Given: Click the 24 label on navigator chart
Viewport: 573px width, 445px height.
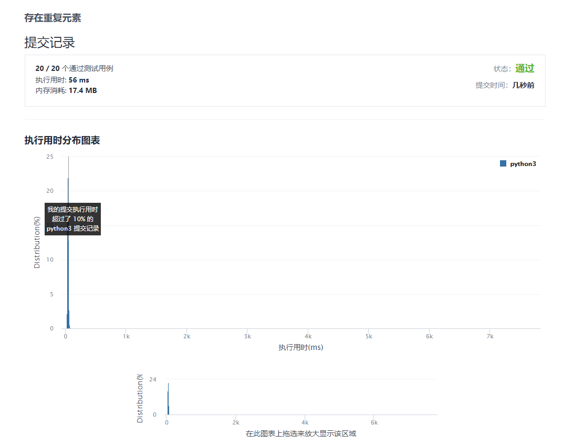Looking at the screenshot, I should pyautogui.click(x=153, y=379).
